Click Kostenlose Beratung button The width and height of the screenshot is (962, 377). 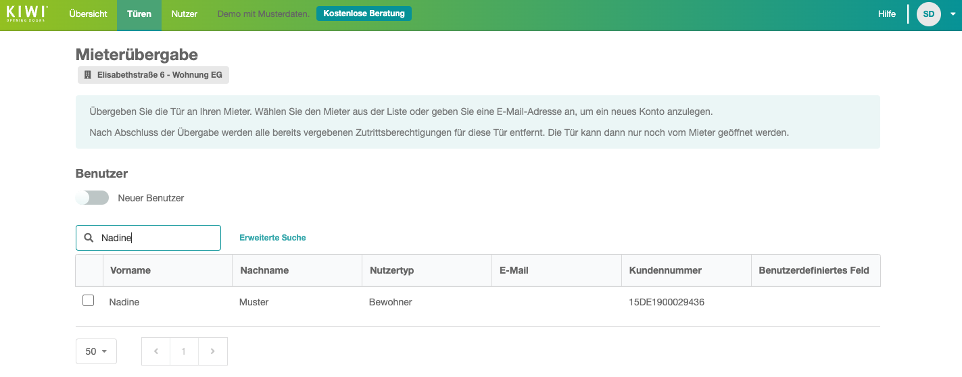pyautogui.click(x=364, y=14)
